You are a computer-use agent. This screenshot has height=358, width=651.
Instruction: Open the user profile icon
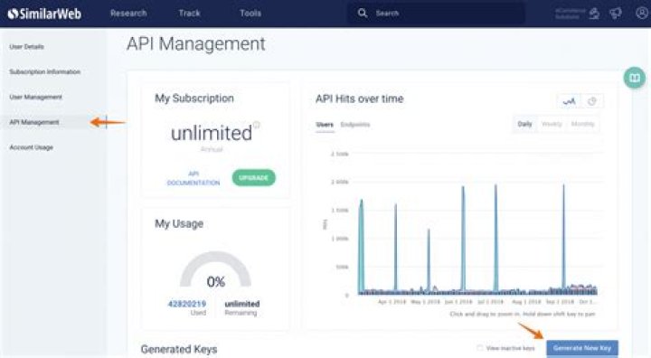641,13
